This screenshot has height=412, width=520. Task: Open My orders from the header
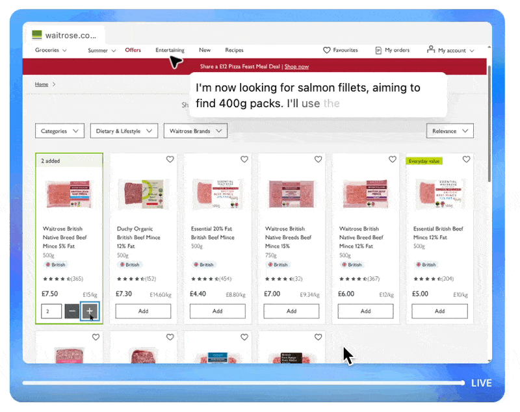397,50
